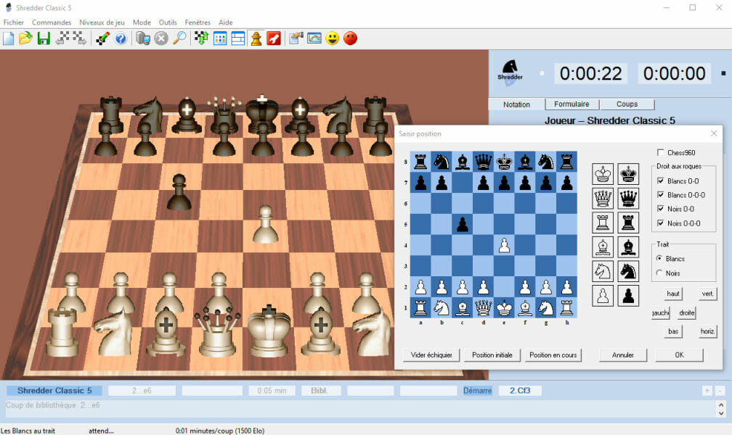Click the clipboard paste position icon
732x435 pixels.
296,38
